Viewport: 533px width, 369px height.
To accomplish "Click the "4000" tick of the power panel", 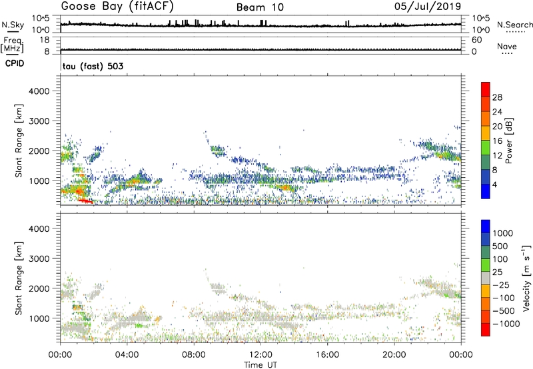I will point(39,91).
